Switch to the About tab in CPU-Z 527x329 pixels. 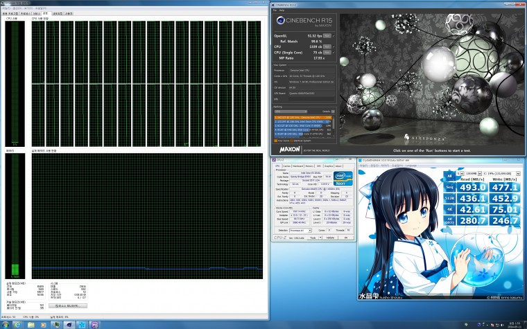338,166
